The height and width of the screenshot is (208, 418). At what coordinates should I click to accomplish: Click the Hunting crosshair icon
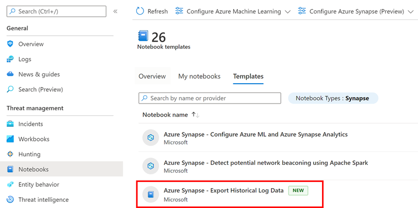point(10,154)
